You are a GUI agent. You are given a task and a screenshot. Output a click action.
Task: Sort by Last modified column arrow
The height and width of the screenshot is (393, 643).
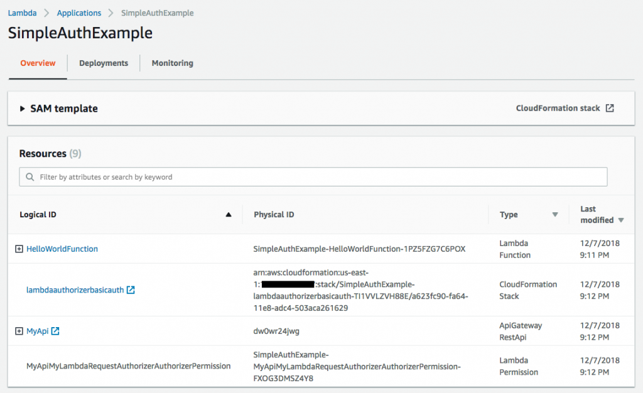(621, 220)
